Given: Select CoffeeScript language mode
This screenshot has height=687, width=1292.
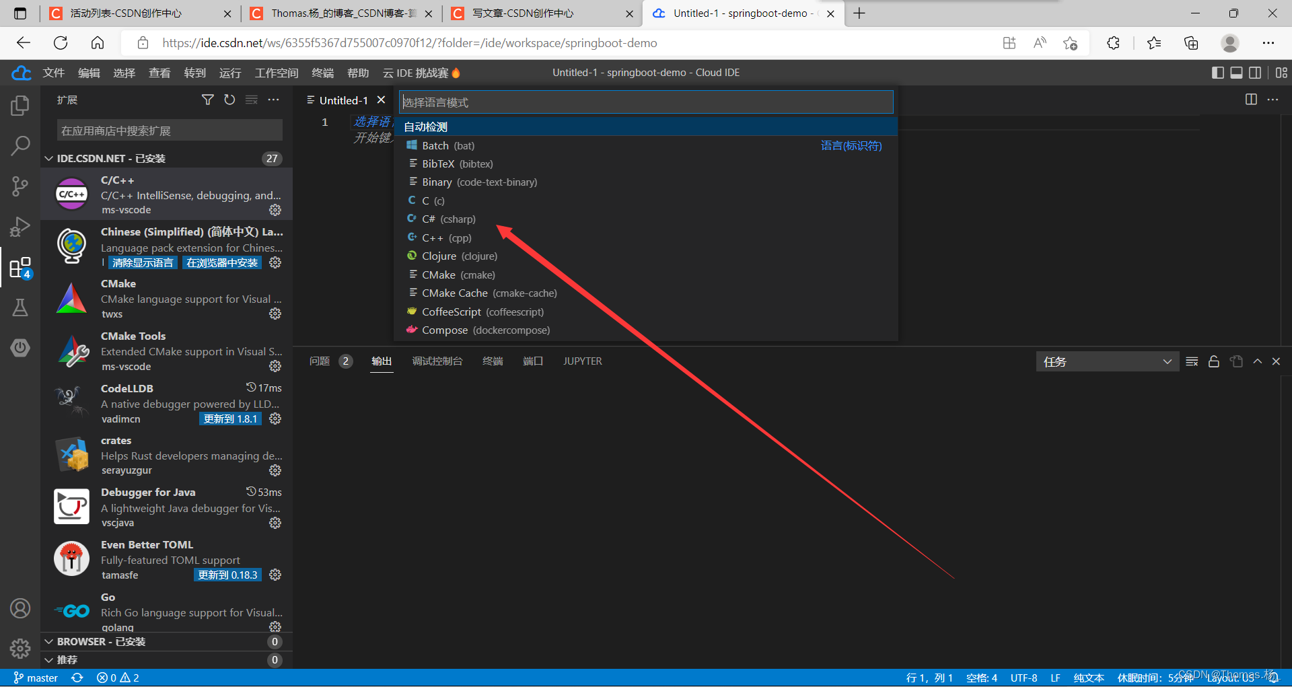Looking at the screenshot, I should [x=646, y=312].
